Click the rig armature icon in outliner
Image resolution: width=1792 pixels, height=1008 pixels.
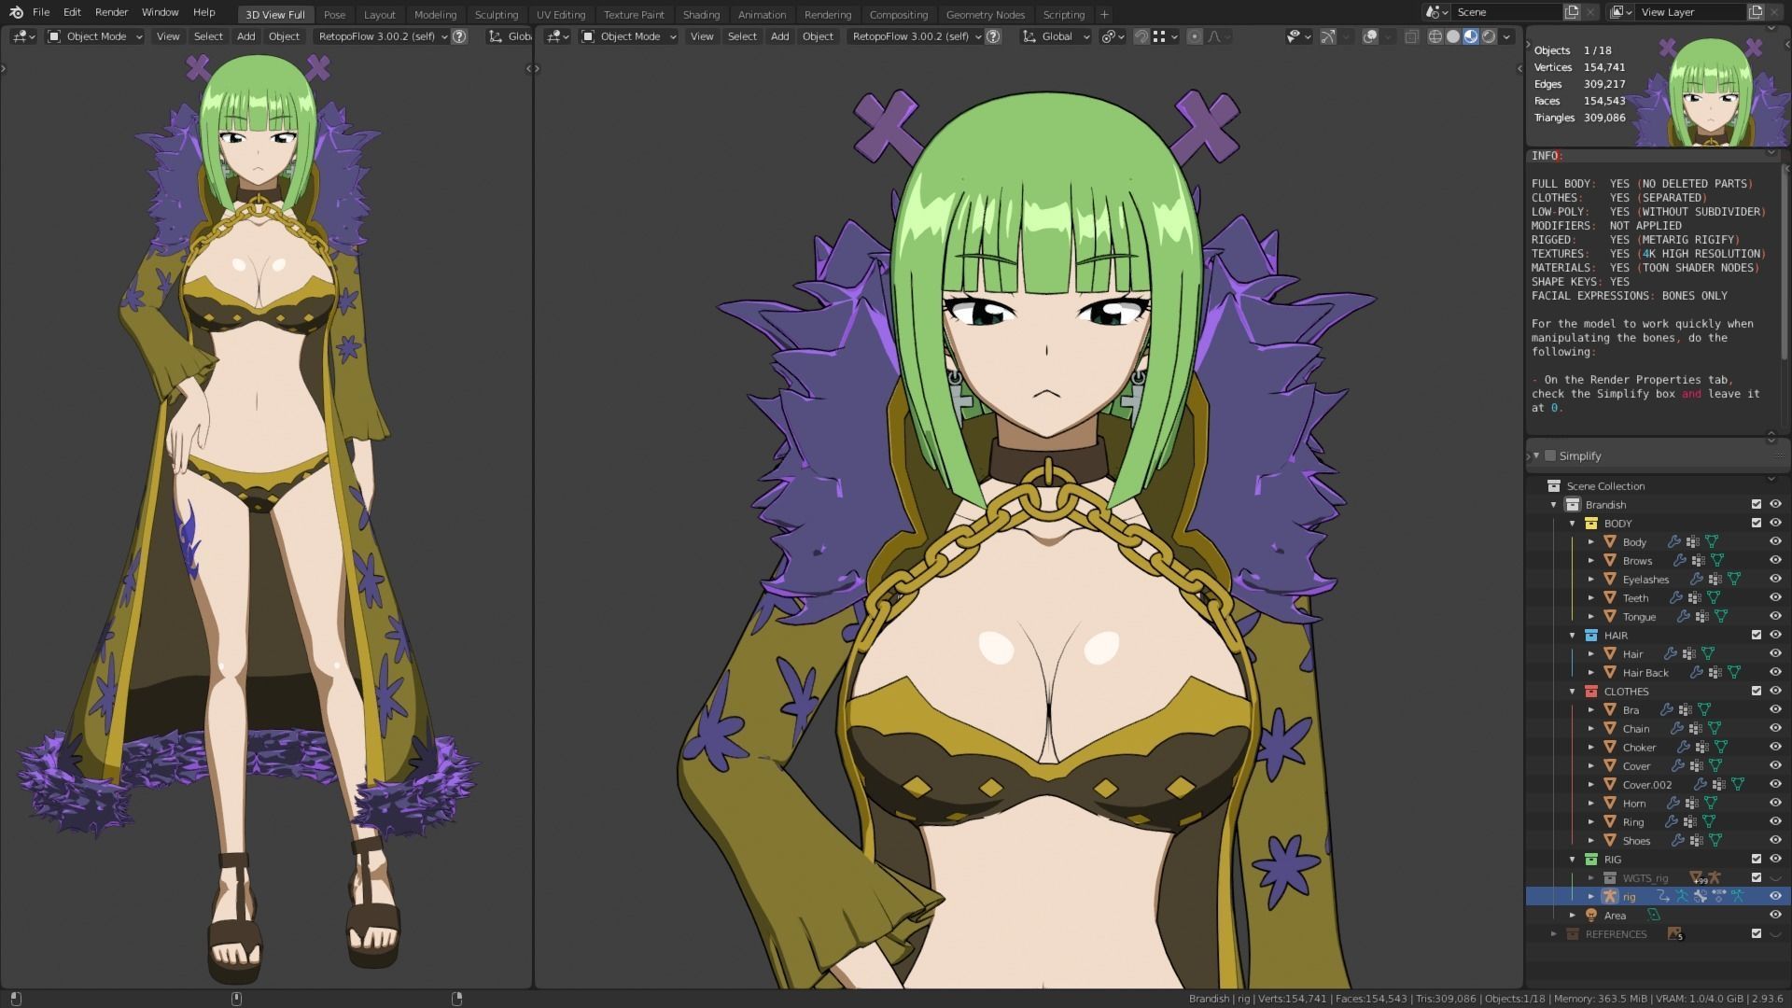click(1610, 896)
